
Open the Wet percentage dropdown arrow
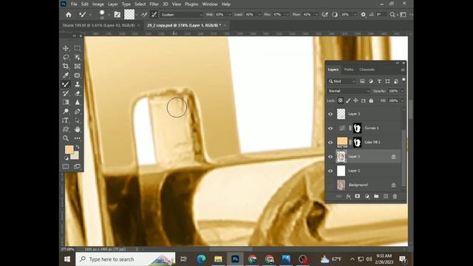point(230,15)
